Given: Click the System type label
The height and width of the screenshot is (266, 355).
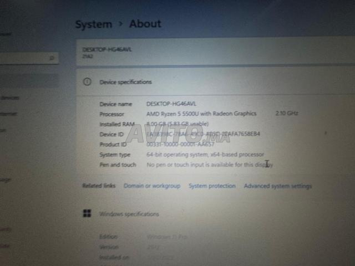Looking at the screenshot, I should 115,155.
